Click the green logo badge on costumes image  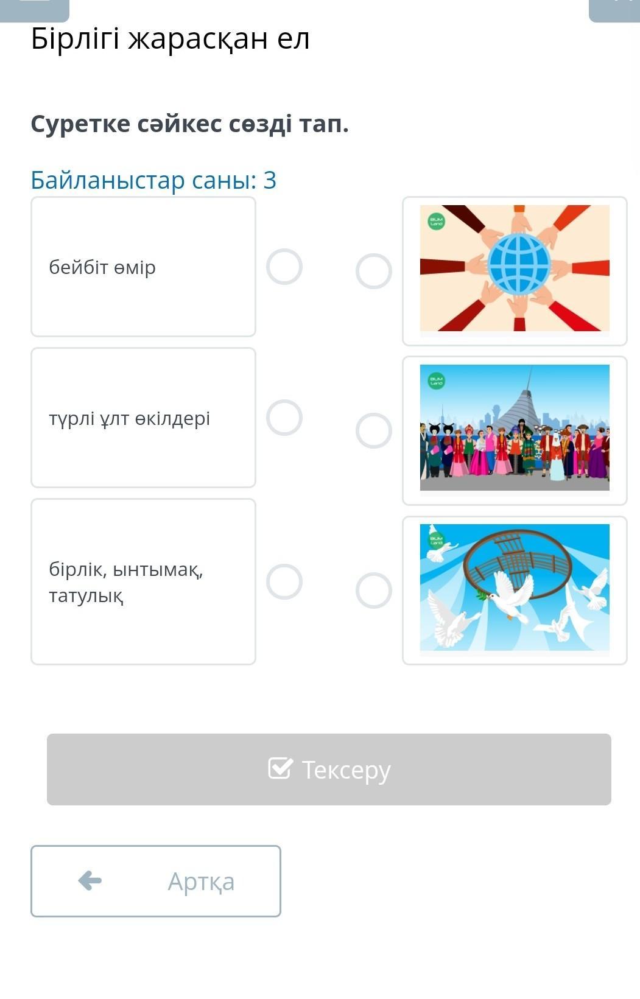click(437, 381)
